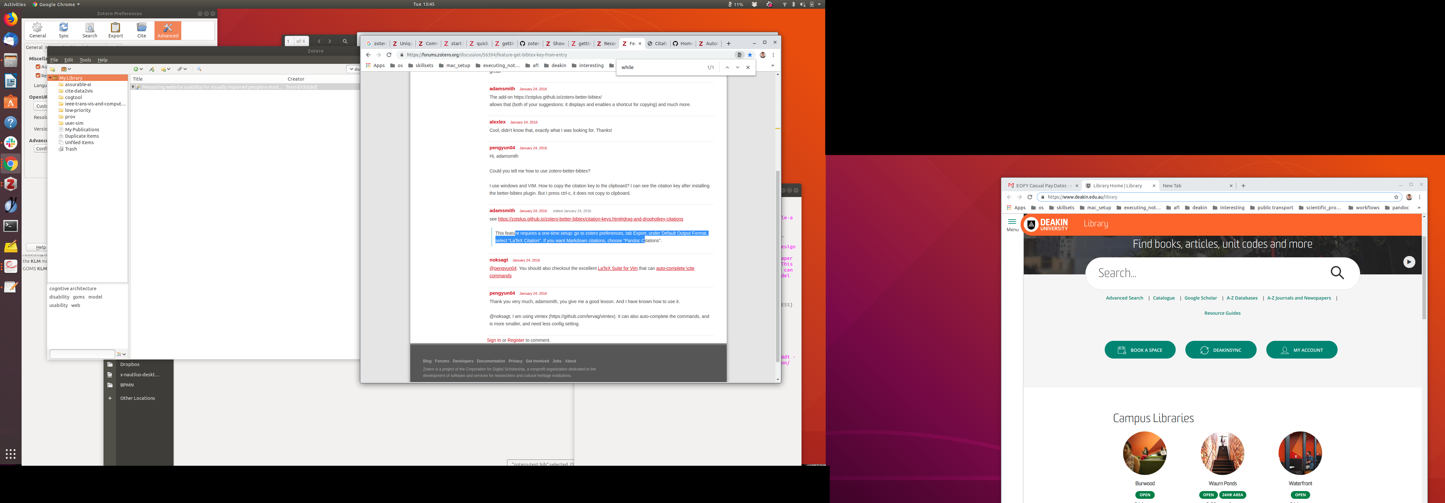Open the Sync preferences pane
This screenshot has width=1445, height=503.
click(64, 30)
